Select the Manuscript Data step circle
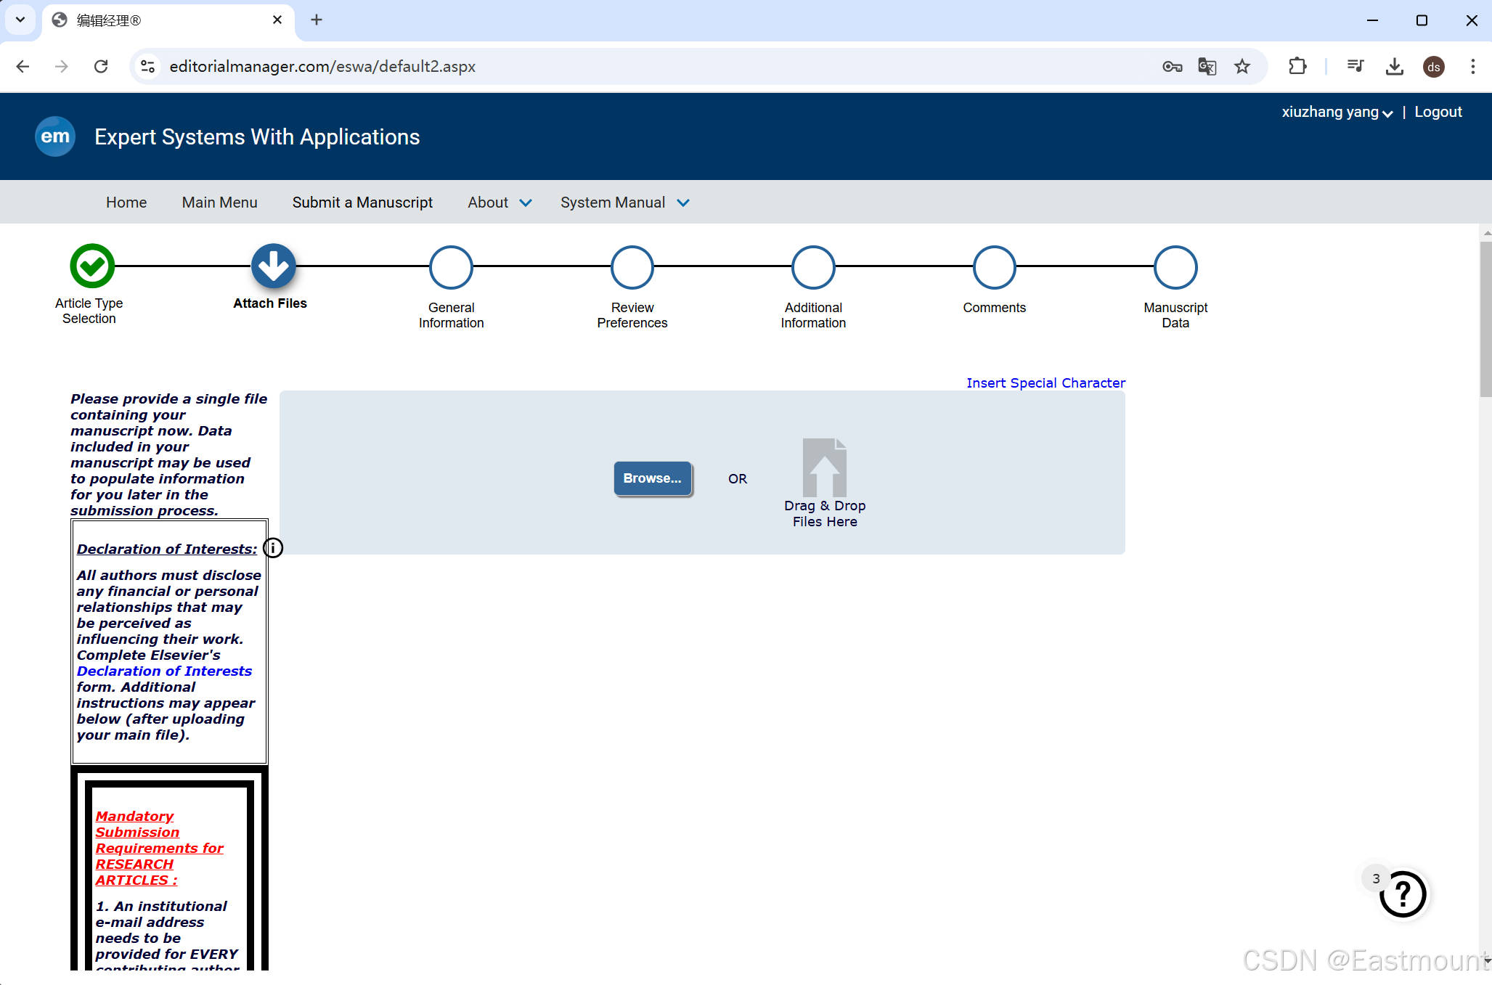This screenshot has width=1492, height=985. pos(1175,267)
